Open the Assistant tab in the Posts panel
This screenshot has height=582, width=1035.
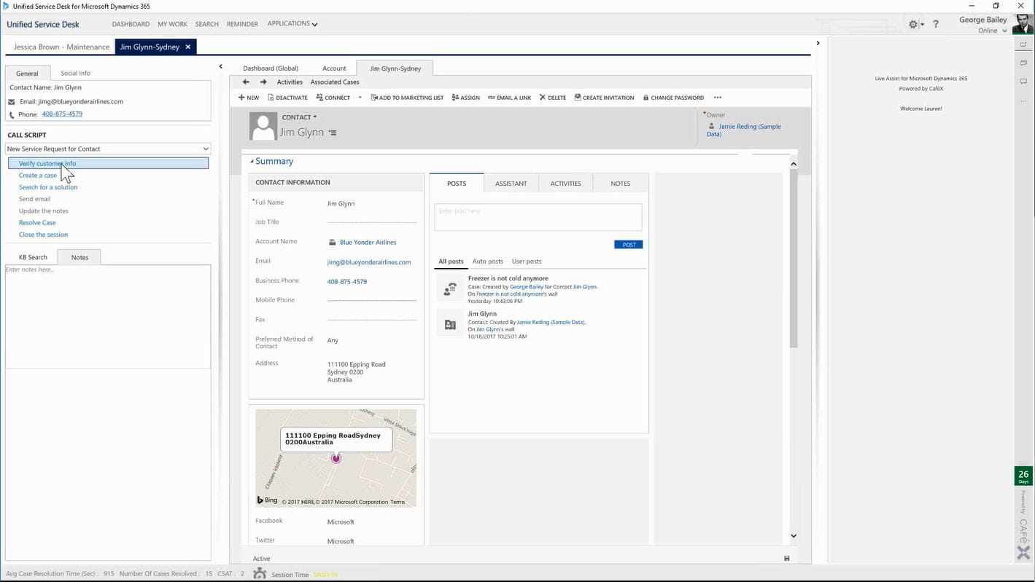click(511, 183)
